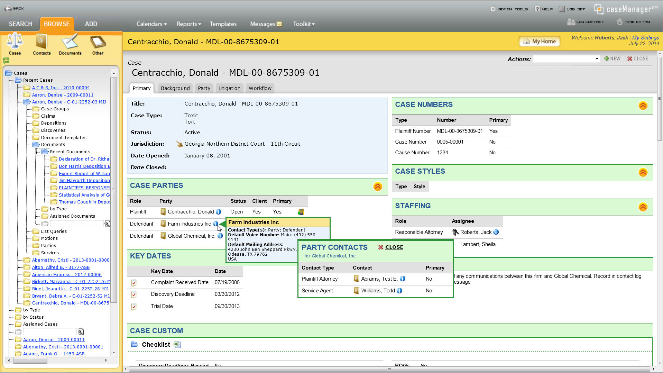663x373 pixels.
Task: Close the Party Contacts popup
Action: (x=390, y=247)
